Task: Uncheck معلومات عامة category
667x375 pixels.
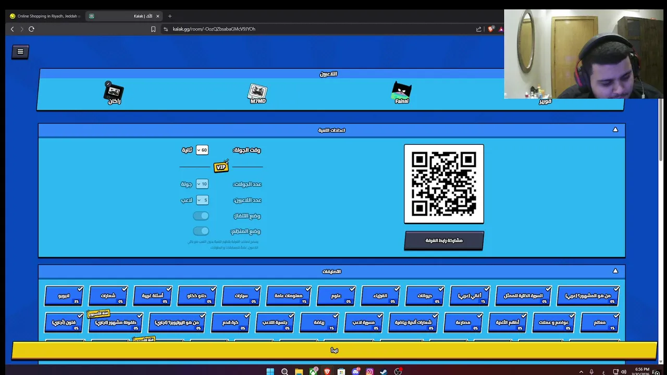Action: (x=289, y=296)
